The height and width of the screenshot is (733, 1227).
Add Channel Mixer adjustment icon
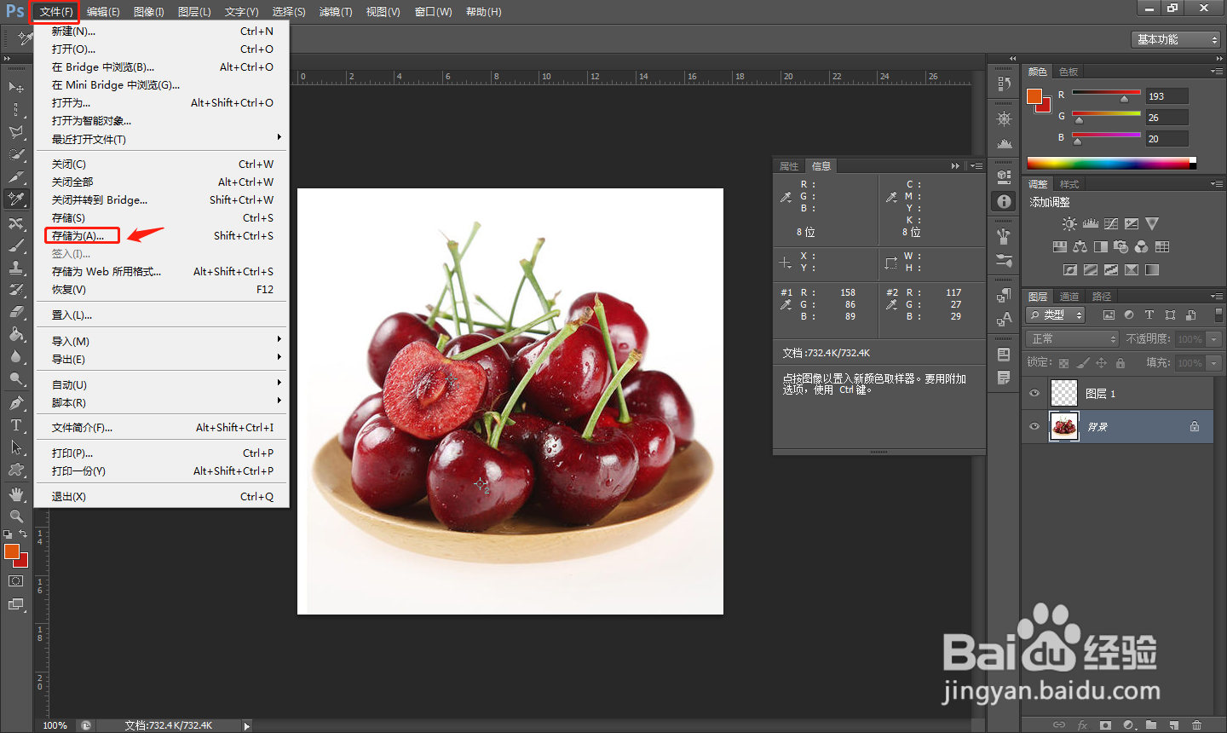[x=1141, y=247]
